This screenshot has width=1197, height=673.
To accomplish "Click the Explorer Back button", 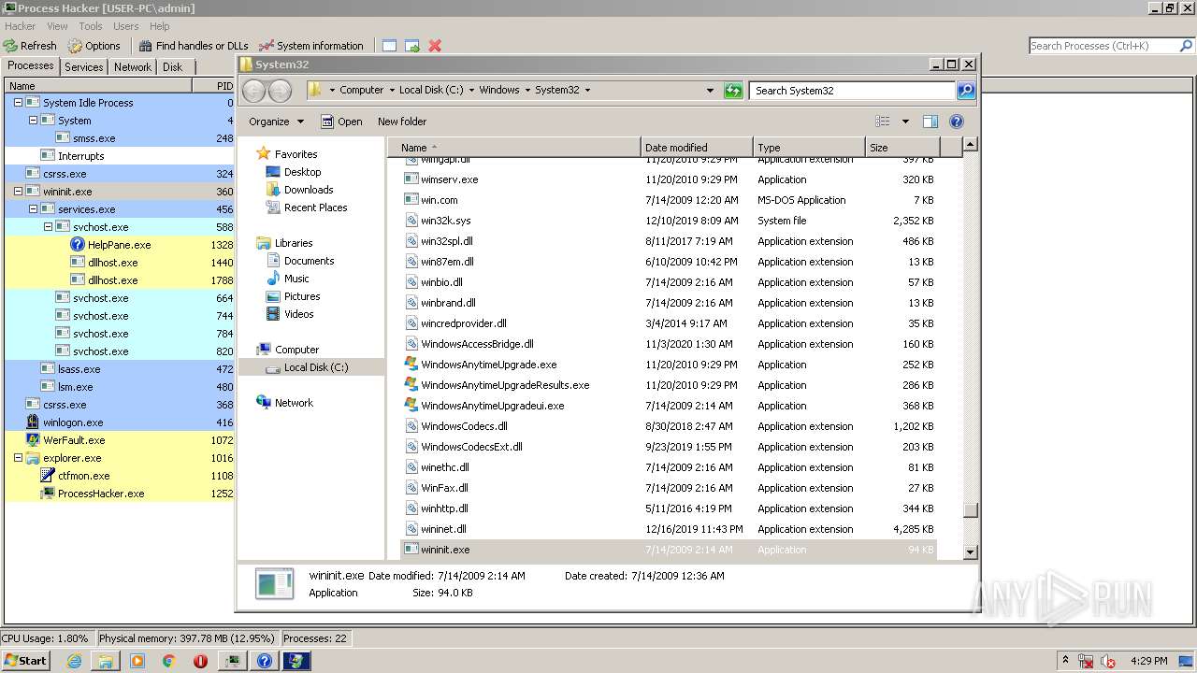I will pyautogui.click(x=253, y=91).
